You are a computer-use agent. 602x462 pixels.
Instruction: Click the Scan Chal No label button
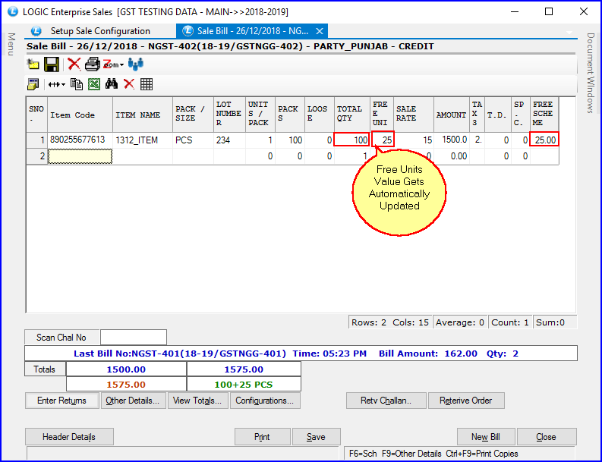coord(61,338)
